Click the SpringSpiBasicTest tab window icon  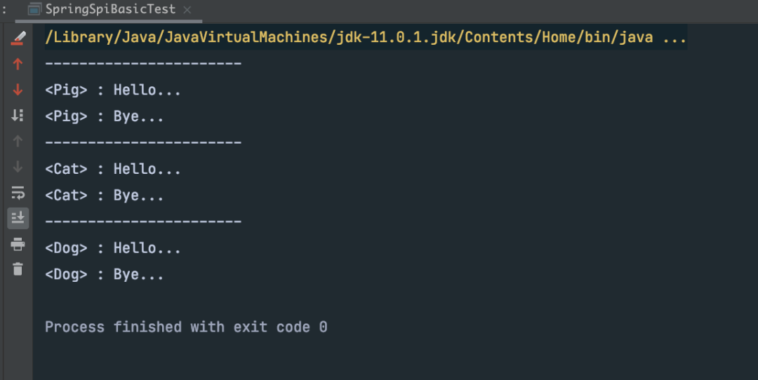(x=34, y=9)
